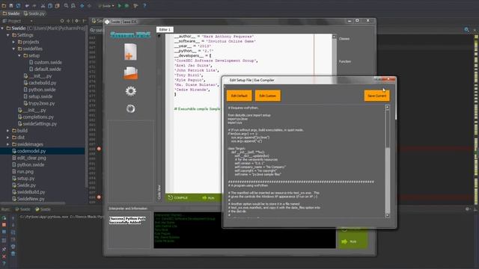
Task: Click the search icon at PyCharm's top right
Action: (466, 30)
